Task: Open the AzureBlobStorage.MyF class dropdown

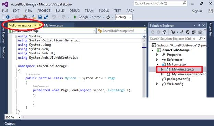Action: click(x=145, y=31)
